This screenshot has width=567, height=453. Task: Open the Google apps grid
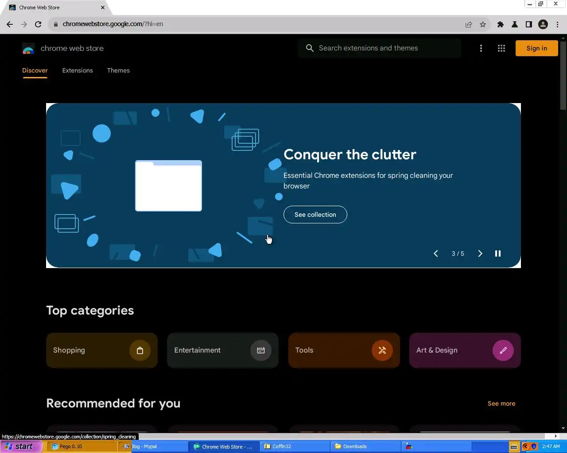click(501, 48)
